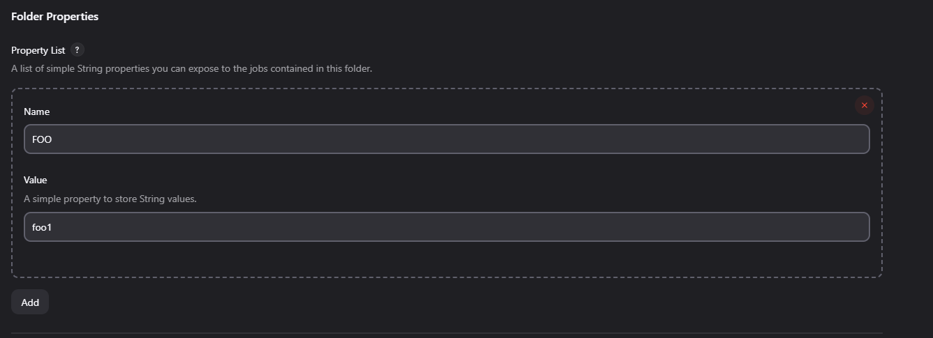Screen dimensions: 933x338
Task: Click "String values" in the Value hint
Action: (x=168, y=199)
